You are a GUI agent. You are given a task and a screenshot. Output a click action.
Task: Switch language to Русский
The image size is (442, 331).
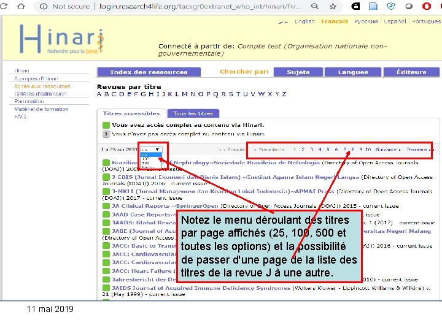(x=366, y=21)
